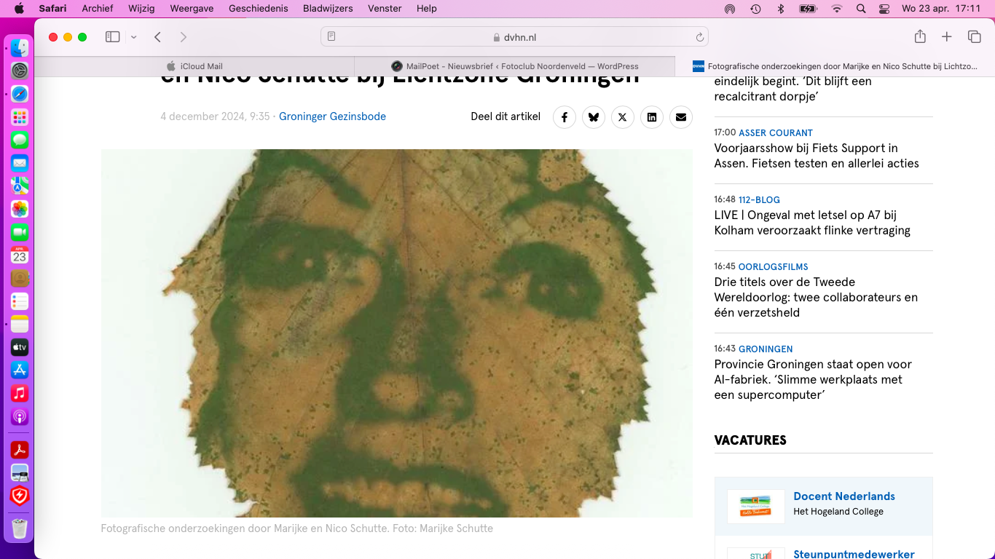This screenshot has width=995, height=559.
Task: Open the Apple menu
Action: click(18, 9)
